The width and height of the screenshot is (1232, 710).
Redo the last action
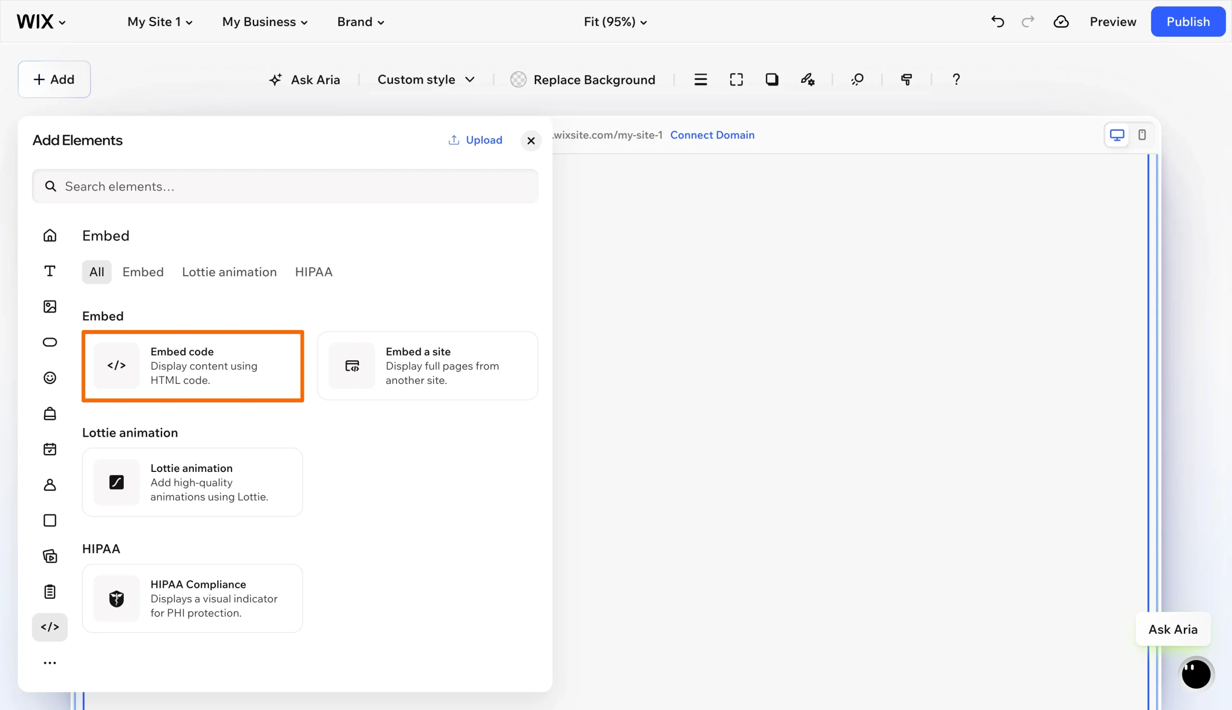click(1027, 22)
